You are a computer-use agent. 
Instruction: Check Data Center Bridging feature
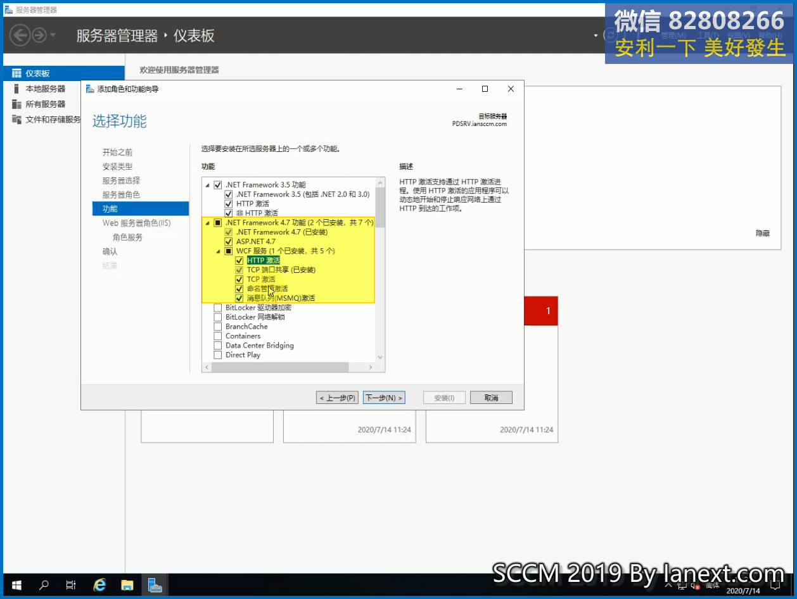point(218,346)
